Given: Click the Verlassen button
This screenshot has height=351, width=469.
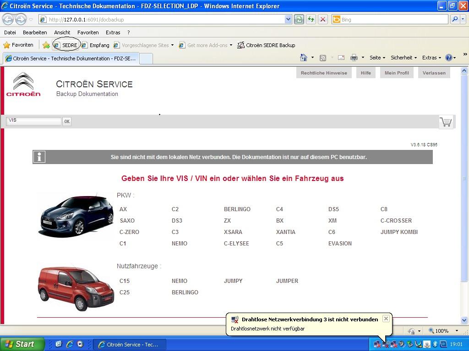Looking at the screenshot, I should tap(434, 73).
